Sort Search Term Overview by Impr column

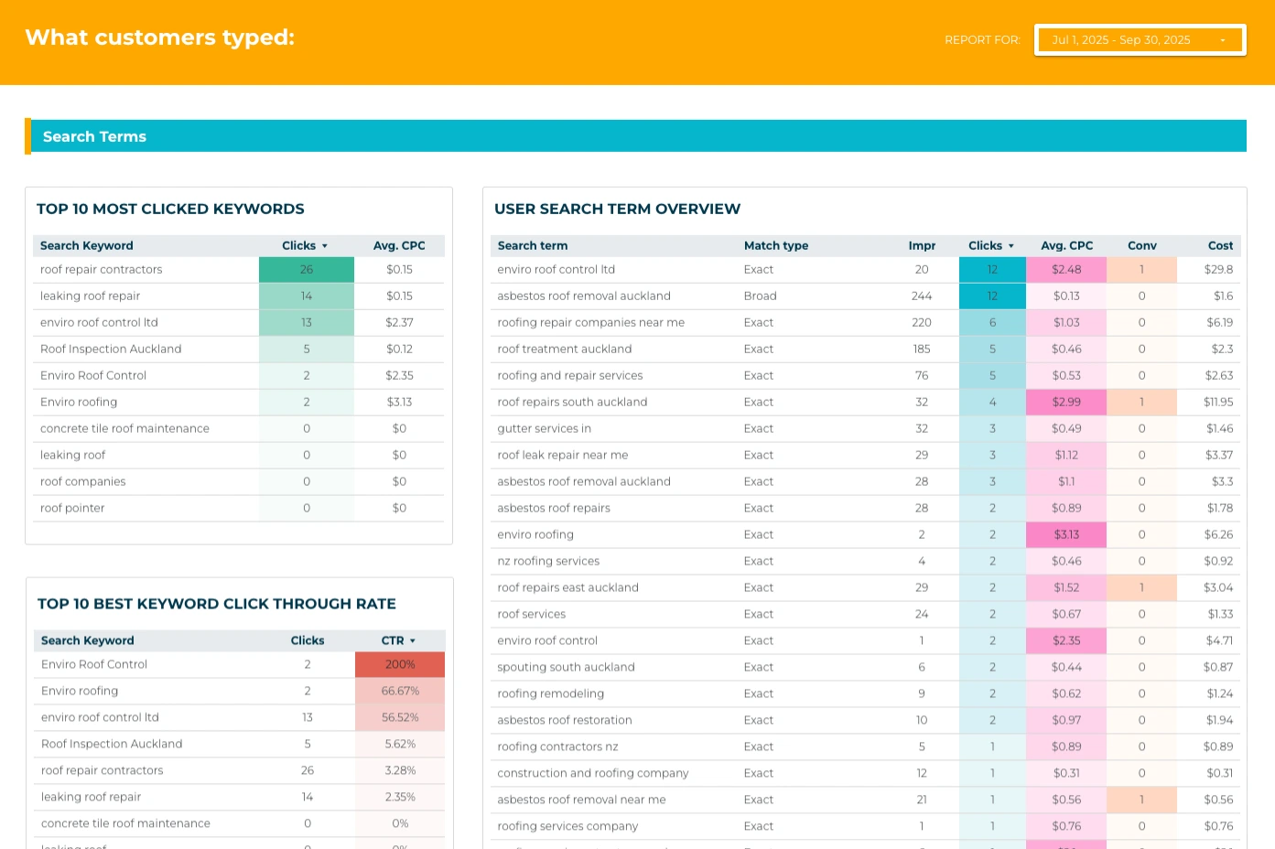pyautogui.click(x=921, y=246)
